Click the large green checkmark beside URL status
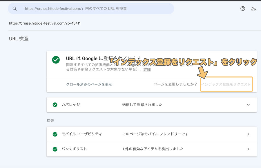261x168 pixels. (x=56, y=60)
